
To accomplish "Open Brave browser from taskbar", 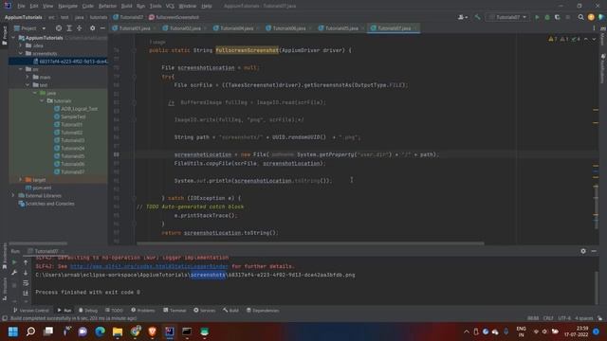I will click(x=152, y=332).
